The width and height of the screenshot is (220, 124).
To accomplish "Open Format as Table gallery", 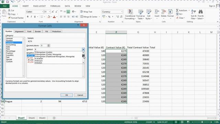I will click(141, 14).
